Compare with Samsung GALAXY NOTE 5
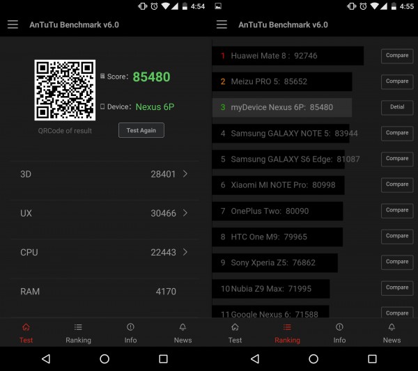418x371 pixels. pyautogui.click(x=397, y=133)
